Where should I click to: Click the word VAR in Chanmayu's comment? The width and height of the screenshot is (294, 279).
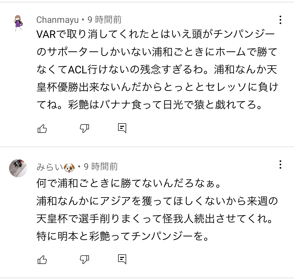click(46, 35)
